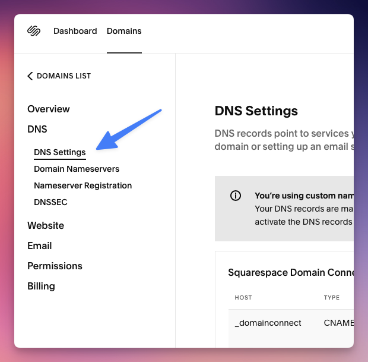Open Nameserver Registration page
This screenshot has width=368, height=362.
[83, 185]
